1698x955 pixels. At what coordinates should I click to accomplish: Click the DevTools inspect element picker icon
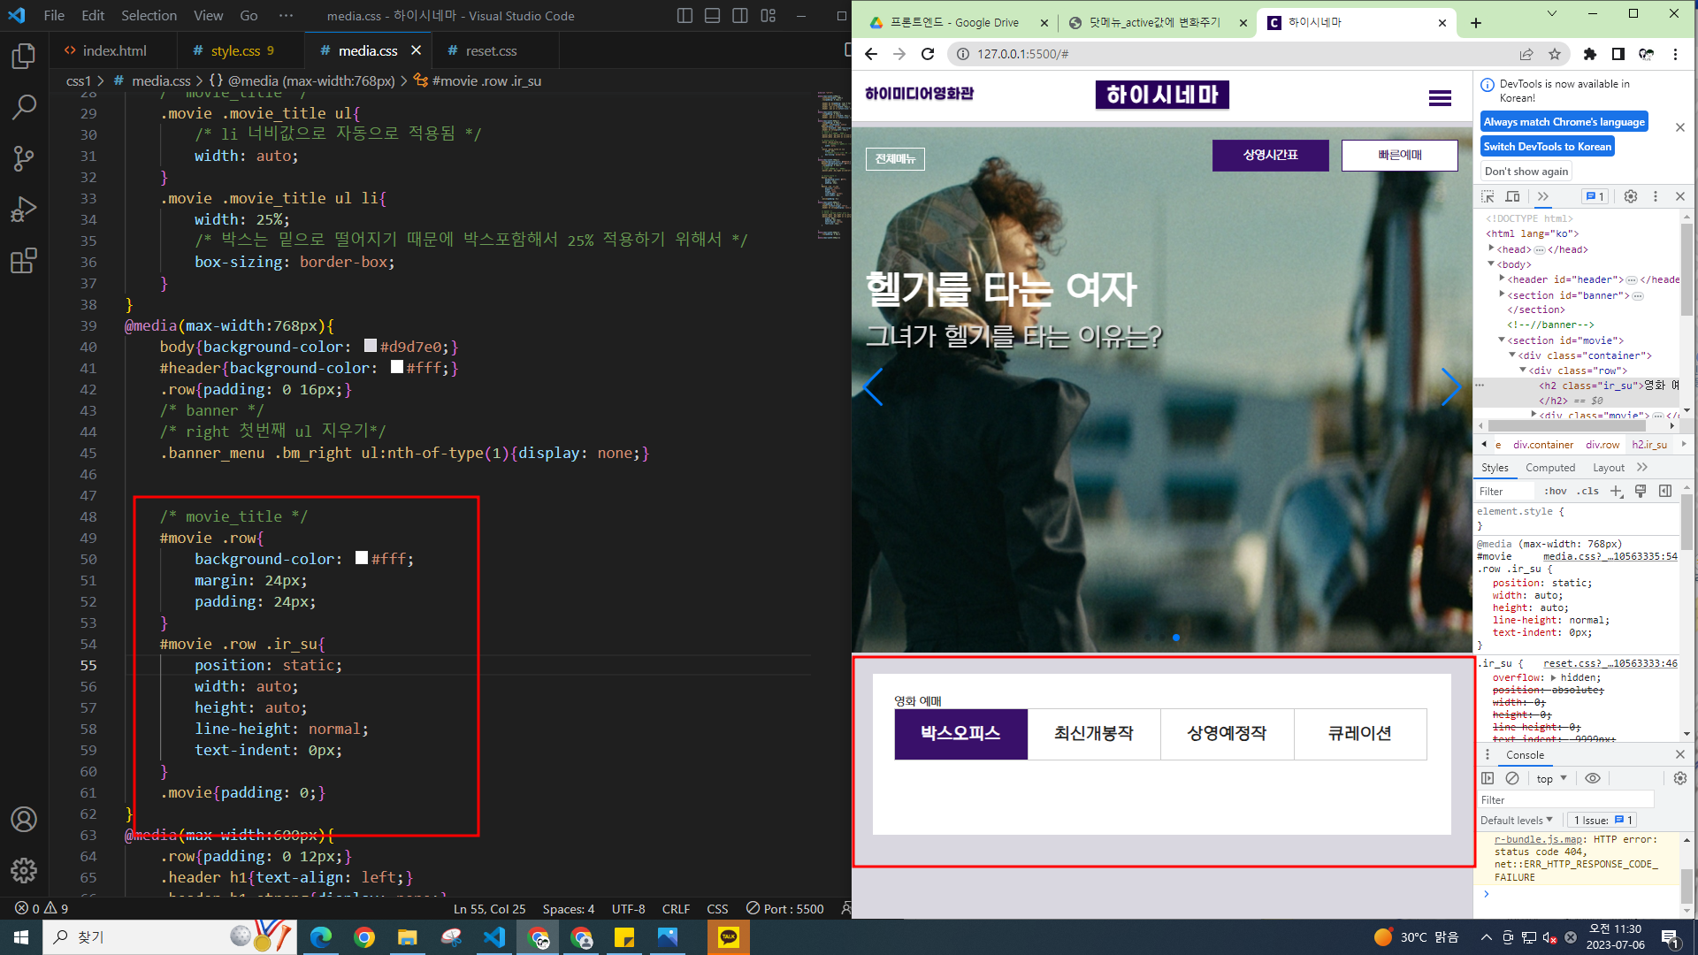(1488, 196)
